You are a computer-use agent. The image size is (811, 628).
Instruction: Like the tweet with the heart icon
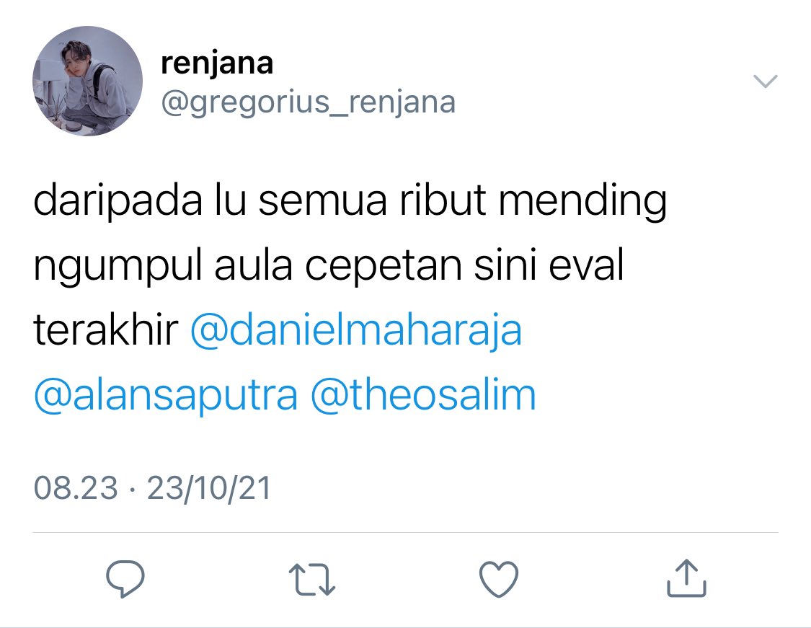(499, 579)
